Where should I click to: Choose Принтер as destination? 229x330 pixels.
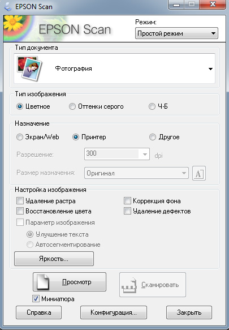(x=76, y=137)
